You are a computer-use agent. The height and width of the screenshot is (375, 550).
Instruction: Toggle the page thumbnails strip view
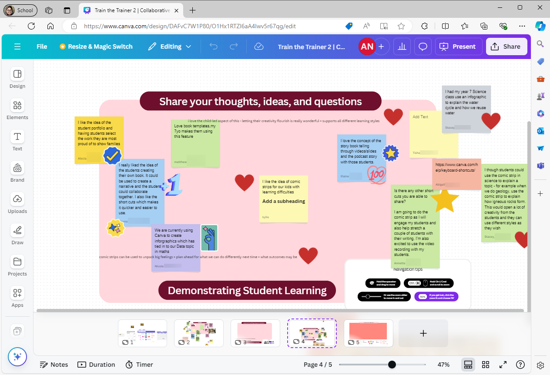pyautogui.click(x=468, y=365)
